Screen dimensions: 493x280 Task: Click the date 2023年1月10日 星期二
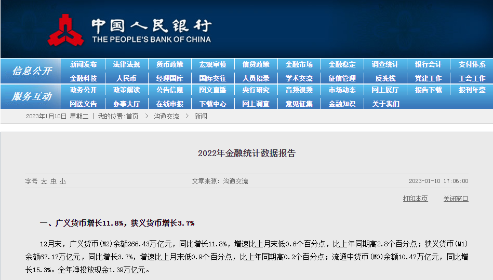57,117
